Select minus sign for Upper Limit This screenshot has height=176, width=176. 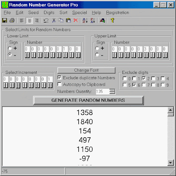tap(97, 55)
